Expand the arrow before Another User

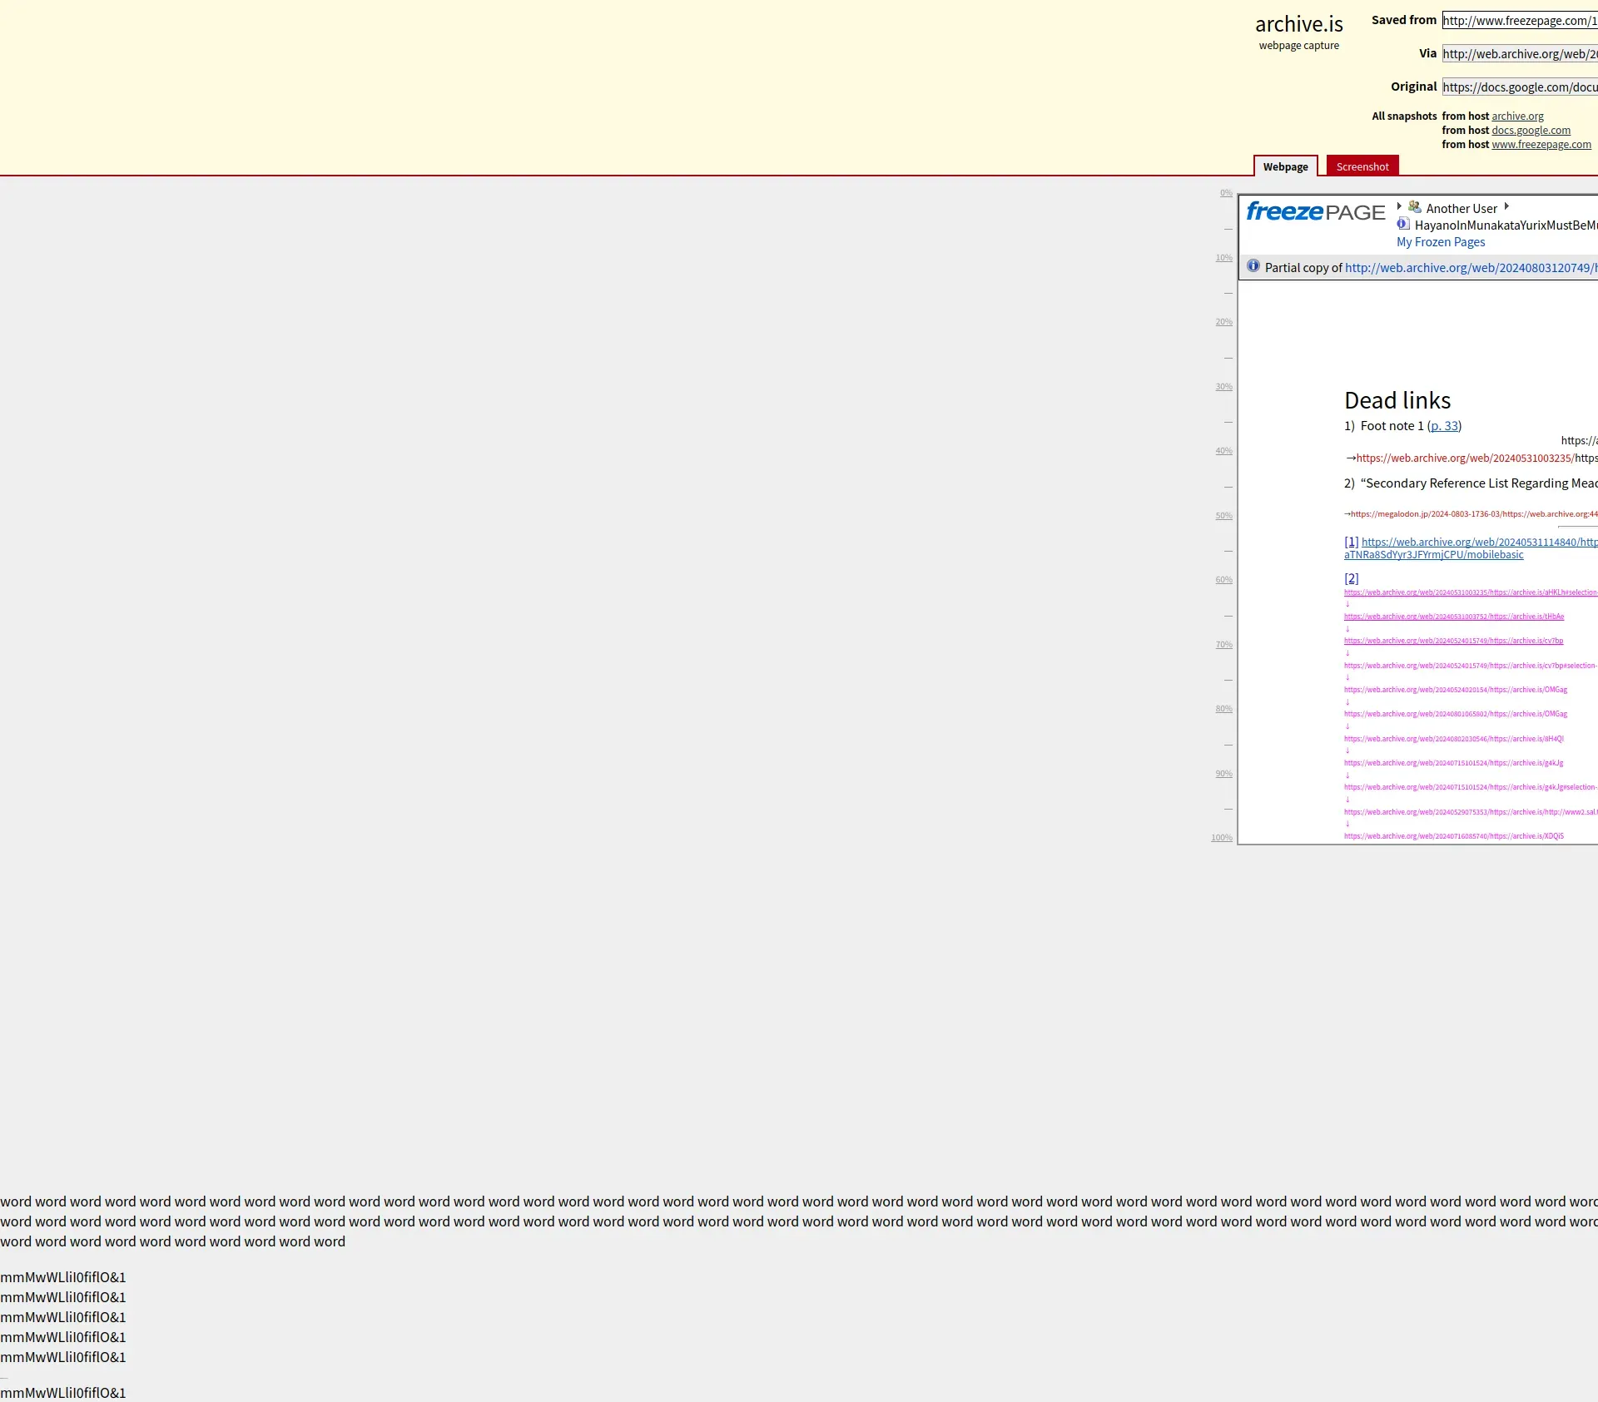[x=1399, y=206]
